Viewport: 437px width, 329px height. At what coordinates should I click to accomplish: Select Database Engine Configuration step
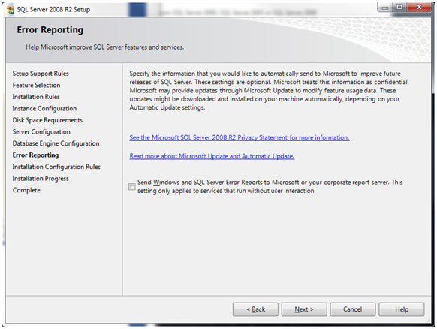point(56,143)
